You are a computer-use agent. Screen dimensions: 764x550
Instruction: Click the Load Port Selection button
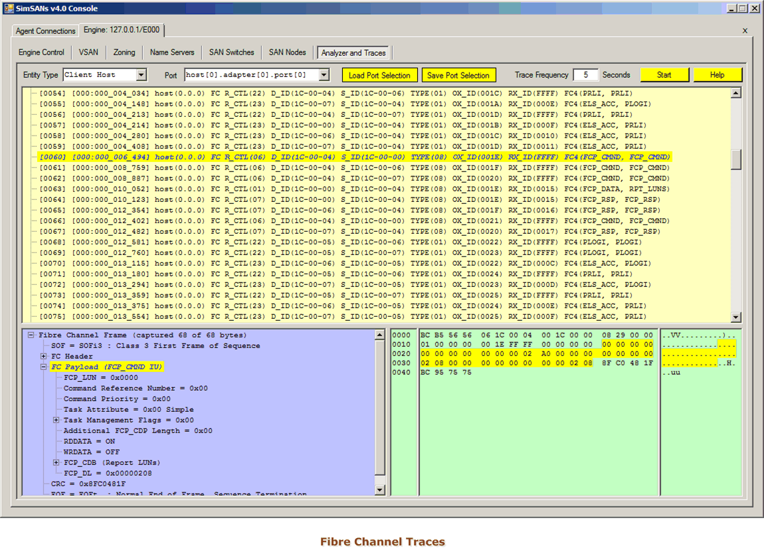pos(379,75)
